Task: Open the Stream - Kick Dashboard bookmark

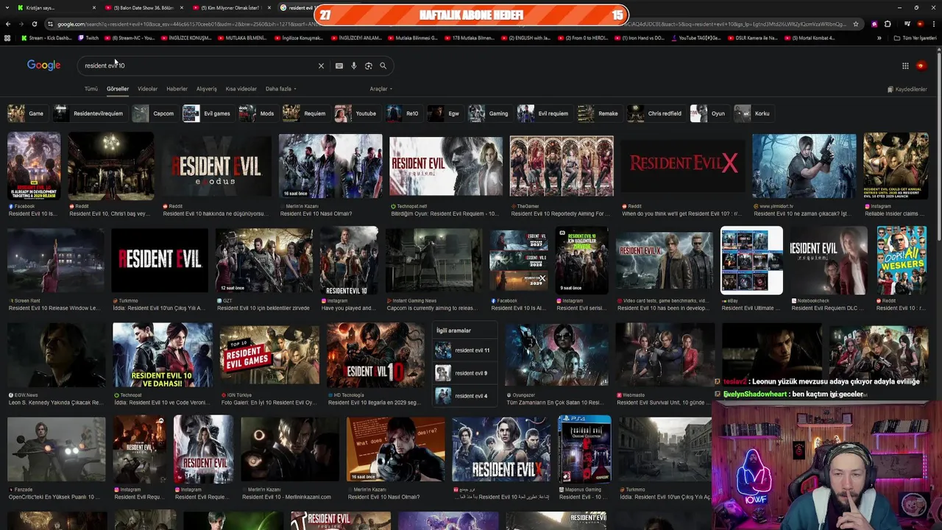Action: pyautogui.click(x=46, y=38)
